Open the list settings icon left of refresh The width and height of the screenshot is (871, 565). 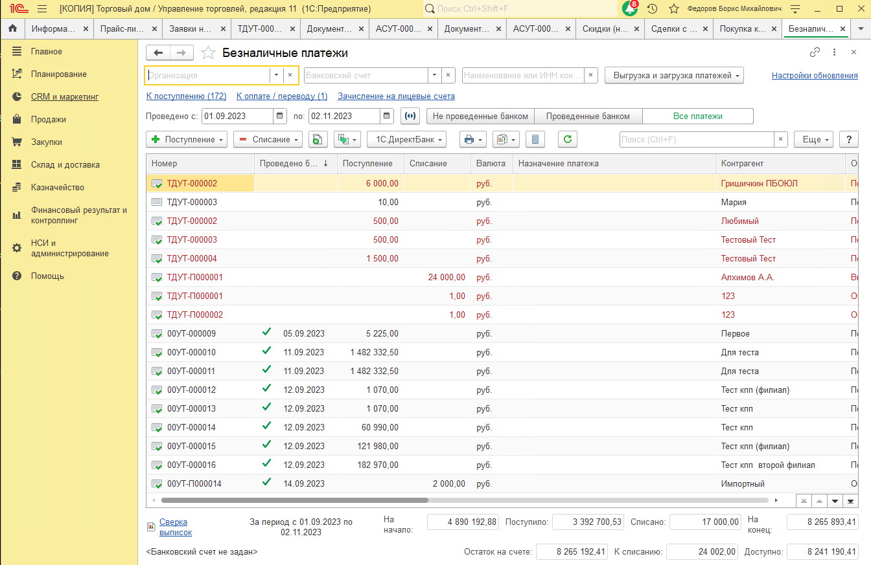tap(535, 139)
